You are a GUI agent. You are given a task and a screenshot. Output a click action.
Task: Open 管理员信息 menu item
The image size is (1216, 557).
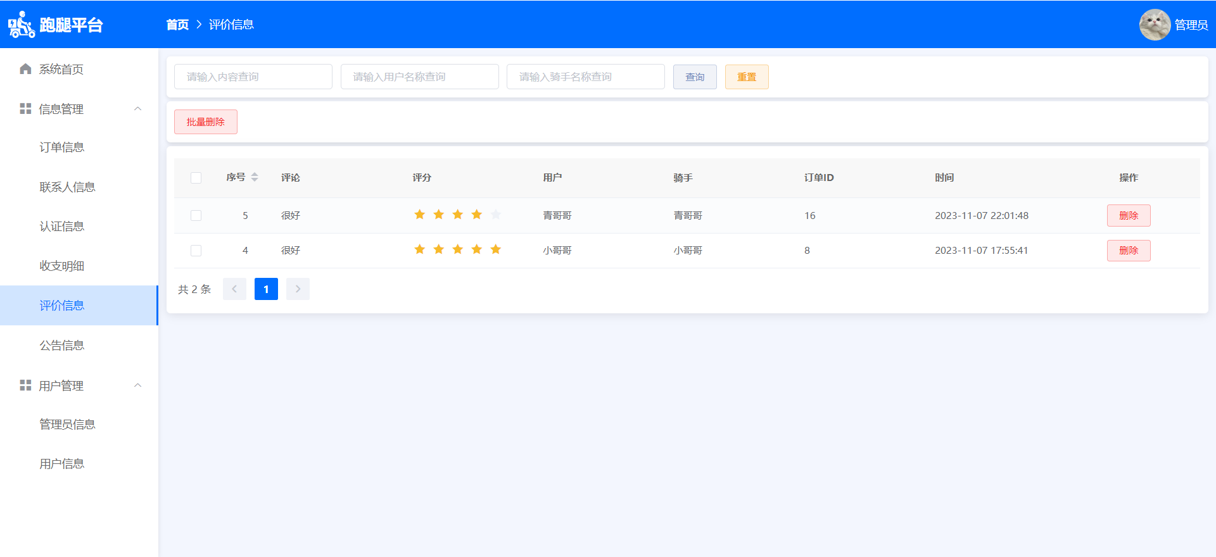tap(79, 425)
